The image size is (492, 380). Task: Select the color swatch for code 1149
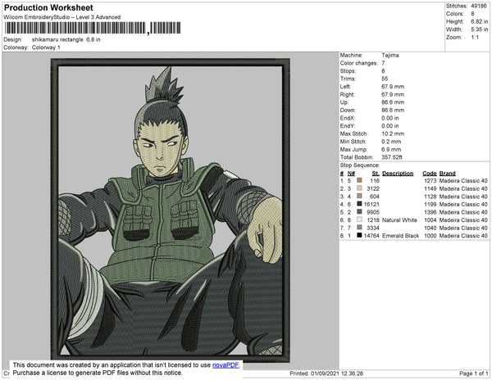(x=359, y=188)
